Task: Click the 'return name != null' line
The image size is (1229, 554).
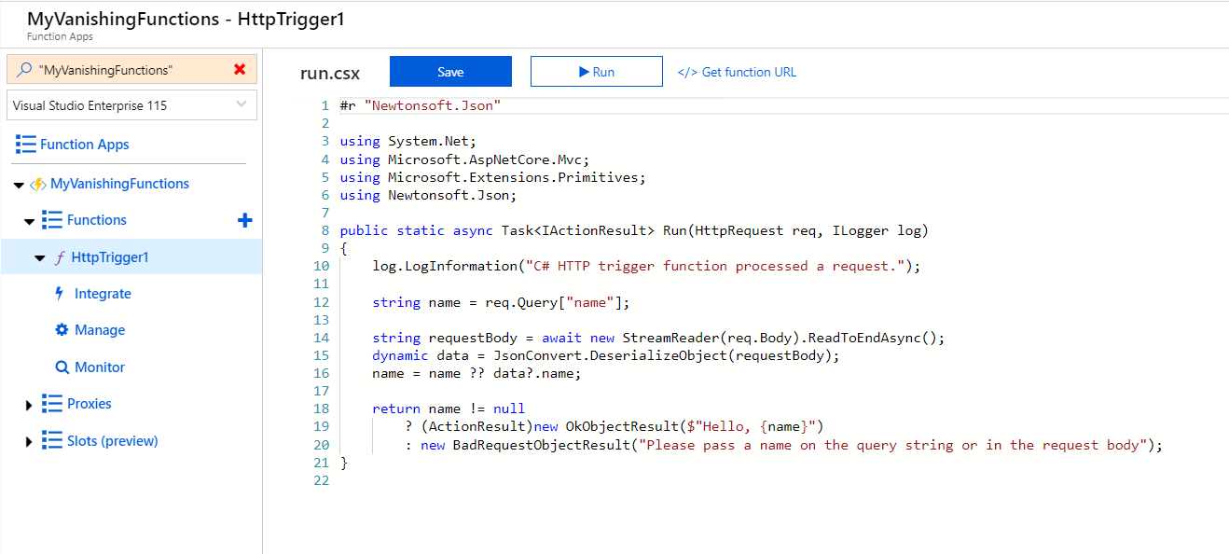Action: tap(449, 409)
